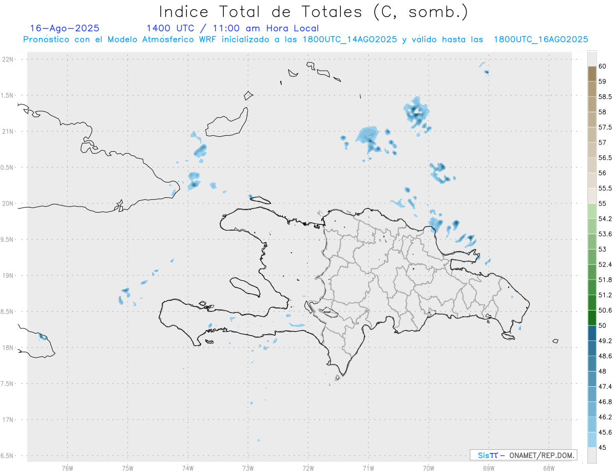Click the colorbar value 58.5
The height and width of the screenshot is (475, 616).
coord(605,97)
